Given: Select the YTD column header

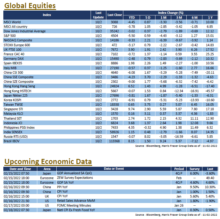Looking at the screenshot, I should 132,18.
